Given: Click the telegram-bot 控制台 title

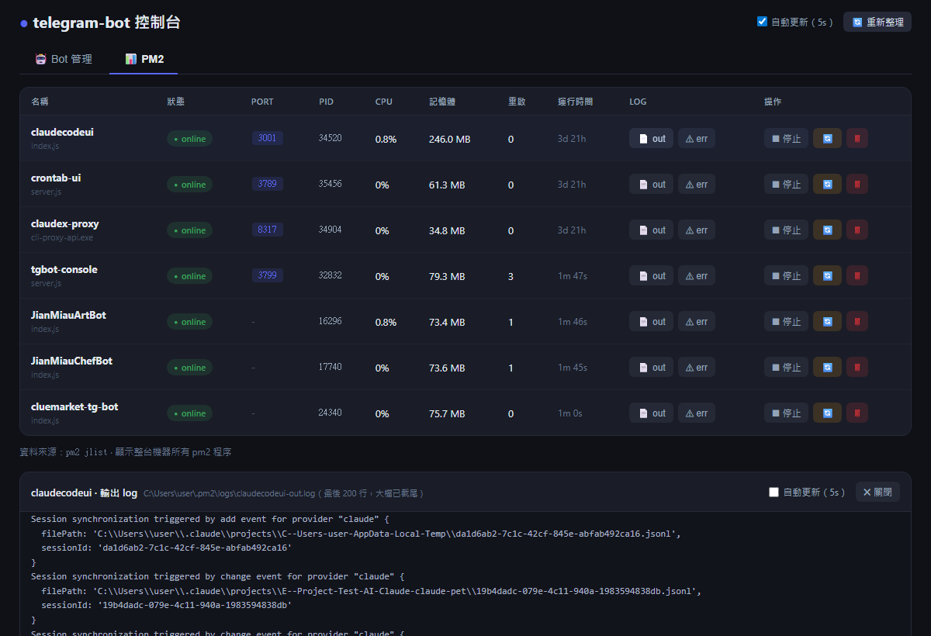Looking at the screenshot, I should coord(106,22).
